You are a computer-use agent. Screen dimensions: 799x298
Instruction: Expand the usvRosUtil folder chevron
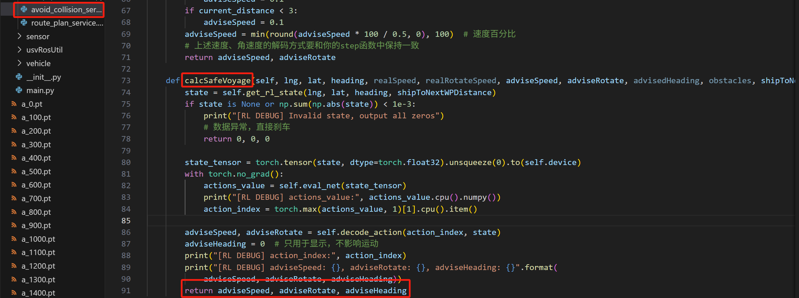tap(19, 50)
